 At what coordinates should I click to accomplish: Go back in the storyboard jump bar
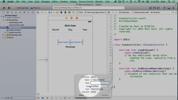click(x=42, y=12)
